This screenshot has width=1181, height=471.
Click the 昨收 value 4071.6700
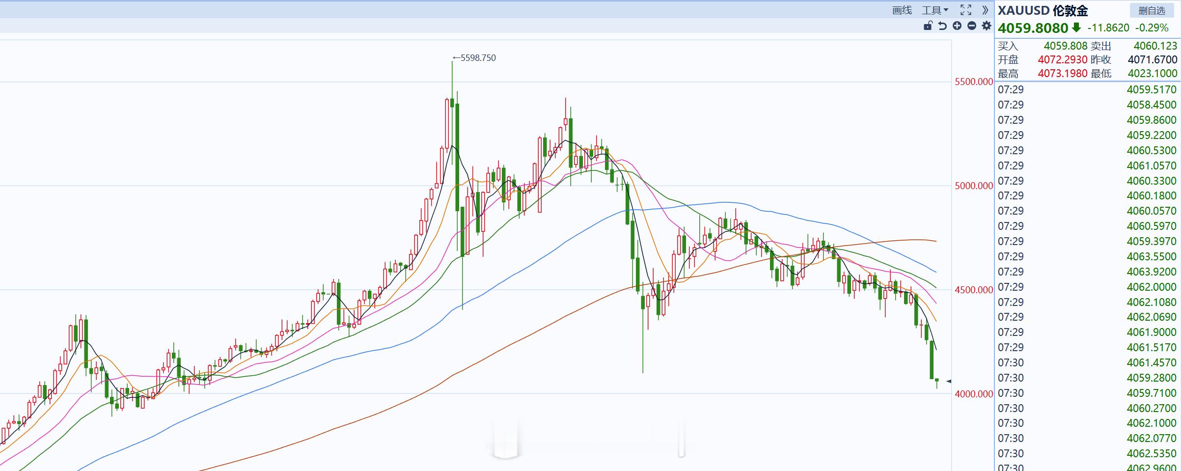(1153, 60)
